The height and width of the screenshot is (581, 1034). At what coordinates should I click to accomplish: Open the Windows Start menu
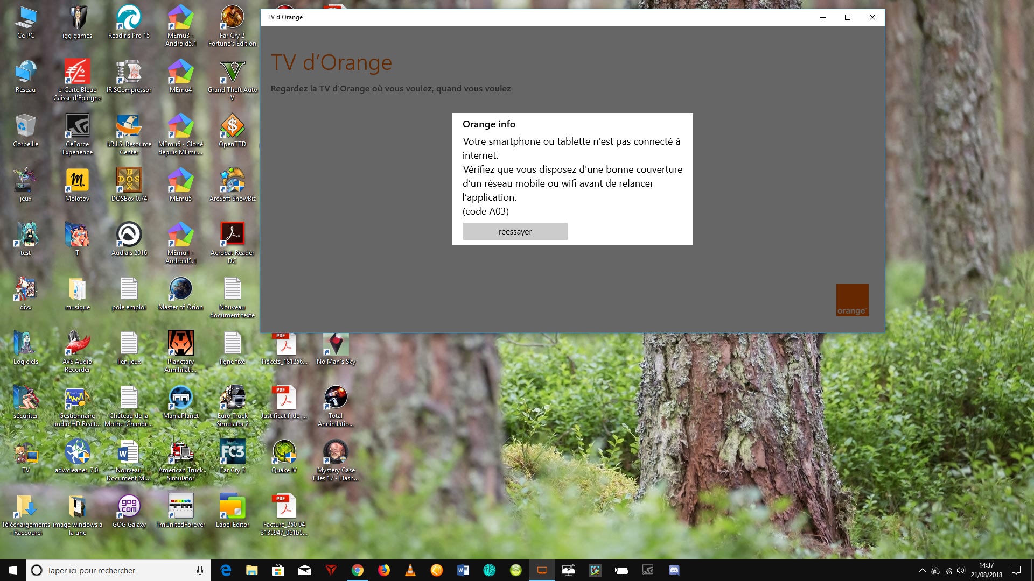(13, 570)
